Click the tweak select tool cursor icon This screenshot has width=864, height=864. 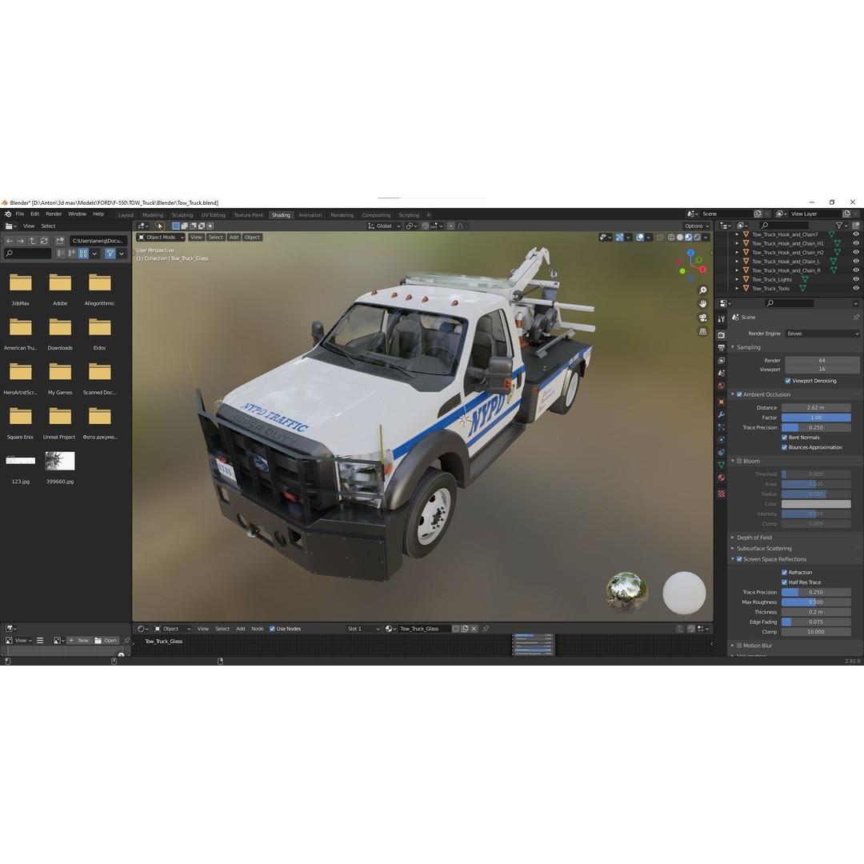coord(159,226)
